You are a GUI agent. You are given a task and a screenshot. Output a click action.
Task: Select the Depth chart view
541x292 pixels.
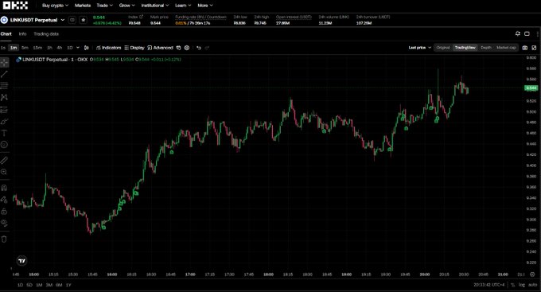(x=486, y=48)
